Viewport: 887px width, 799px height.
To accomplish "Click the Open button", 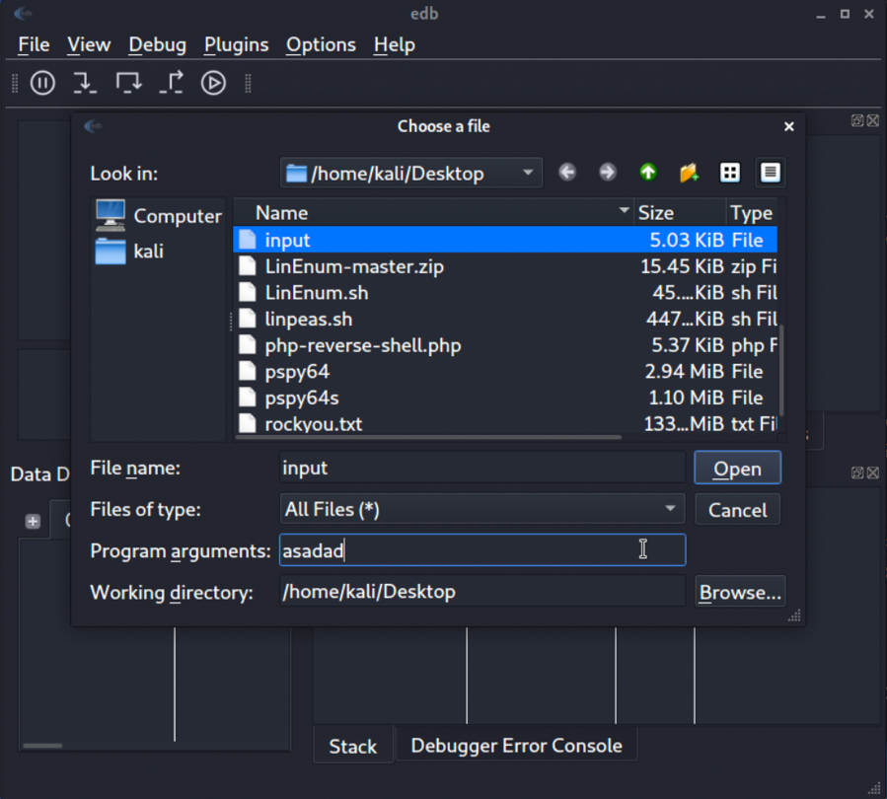I will coord(738,468).
